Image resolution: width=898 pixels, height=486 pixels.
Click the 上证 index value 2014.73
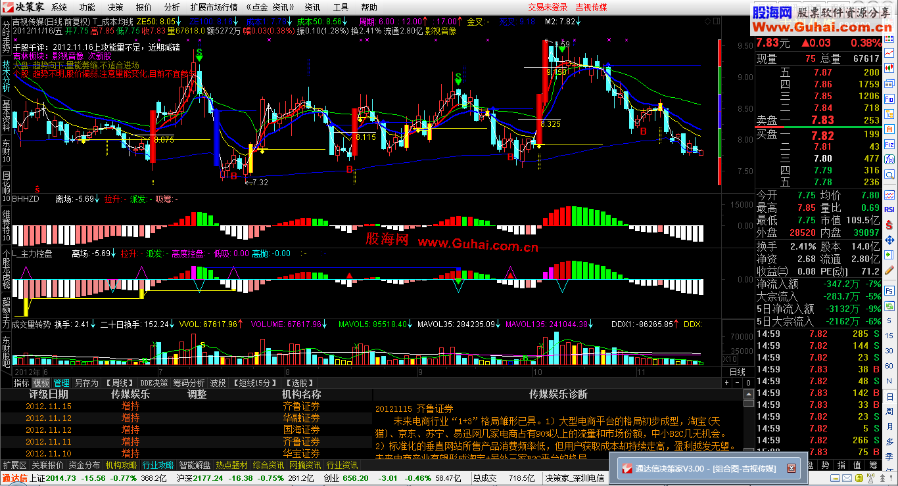61,477
